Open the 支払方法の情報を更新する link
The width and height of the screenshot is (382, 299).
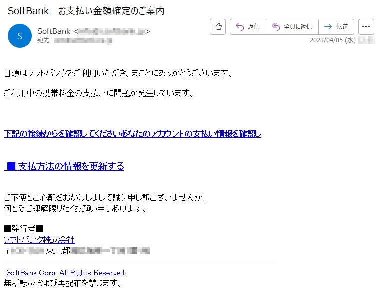click(x=64, y=166)
